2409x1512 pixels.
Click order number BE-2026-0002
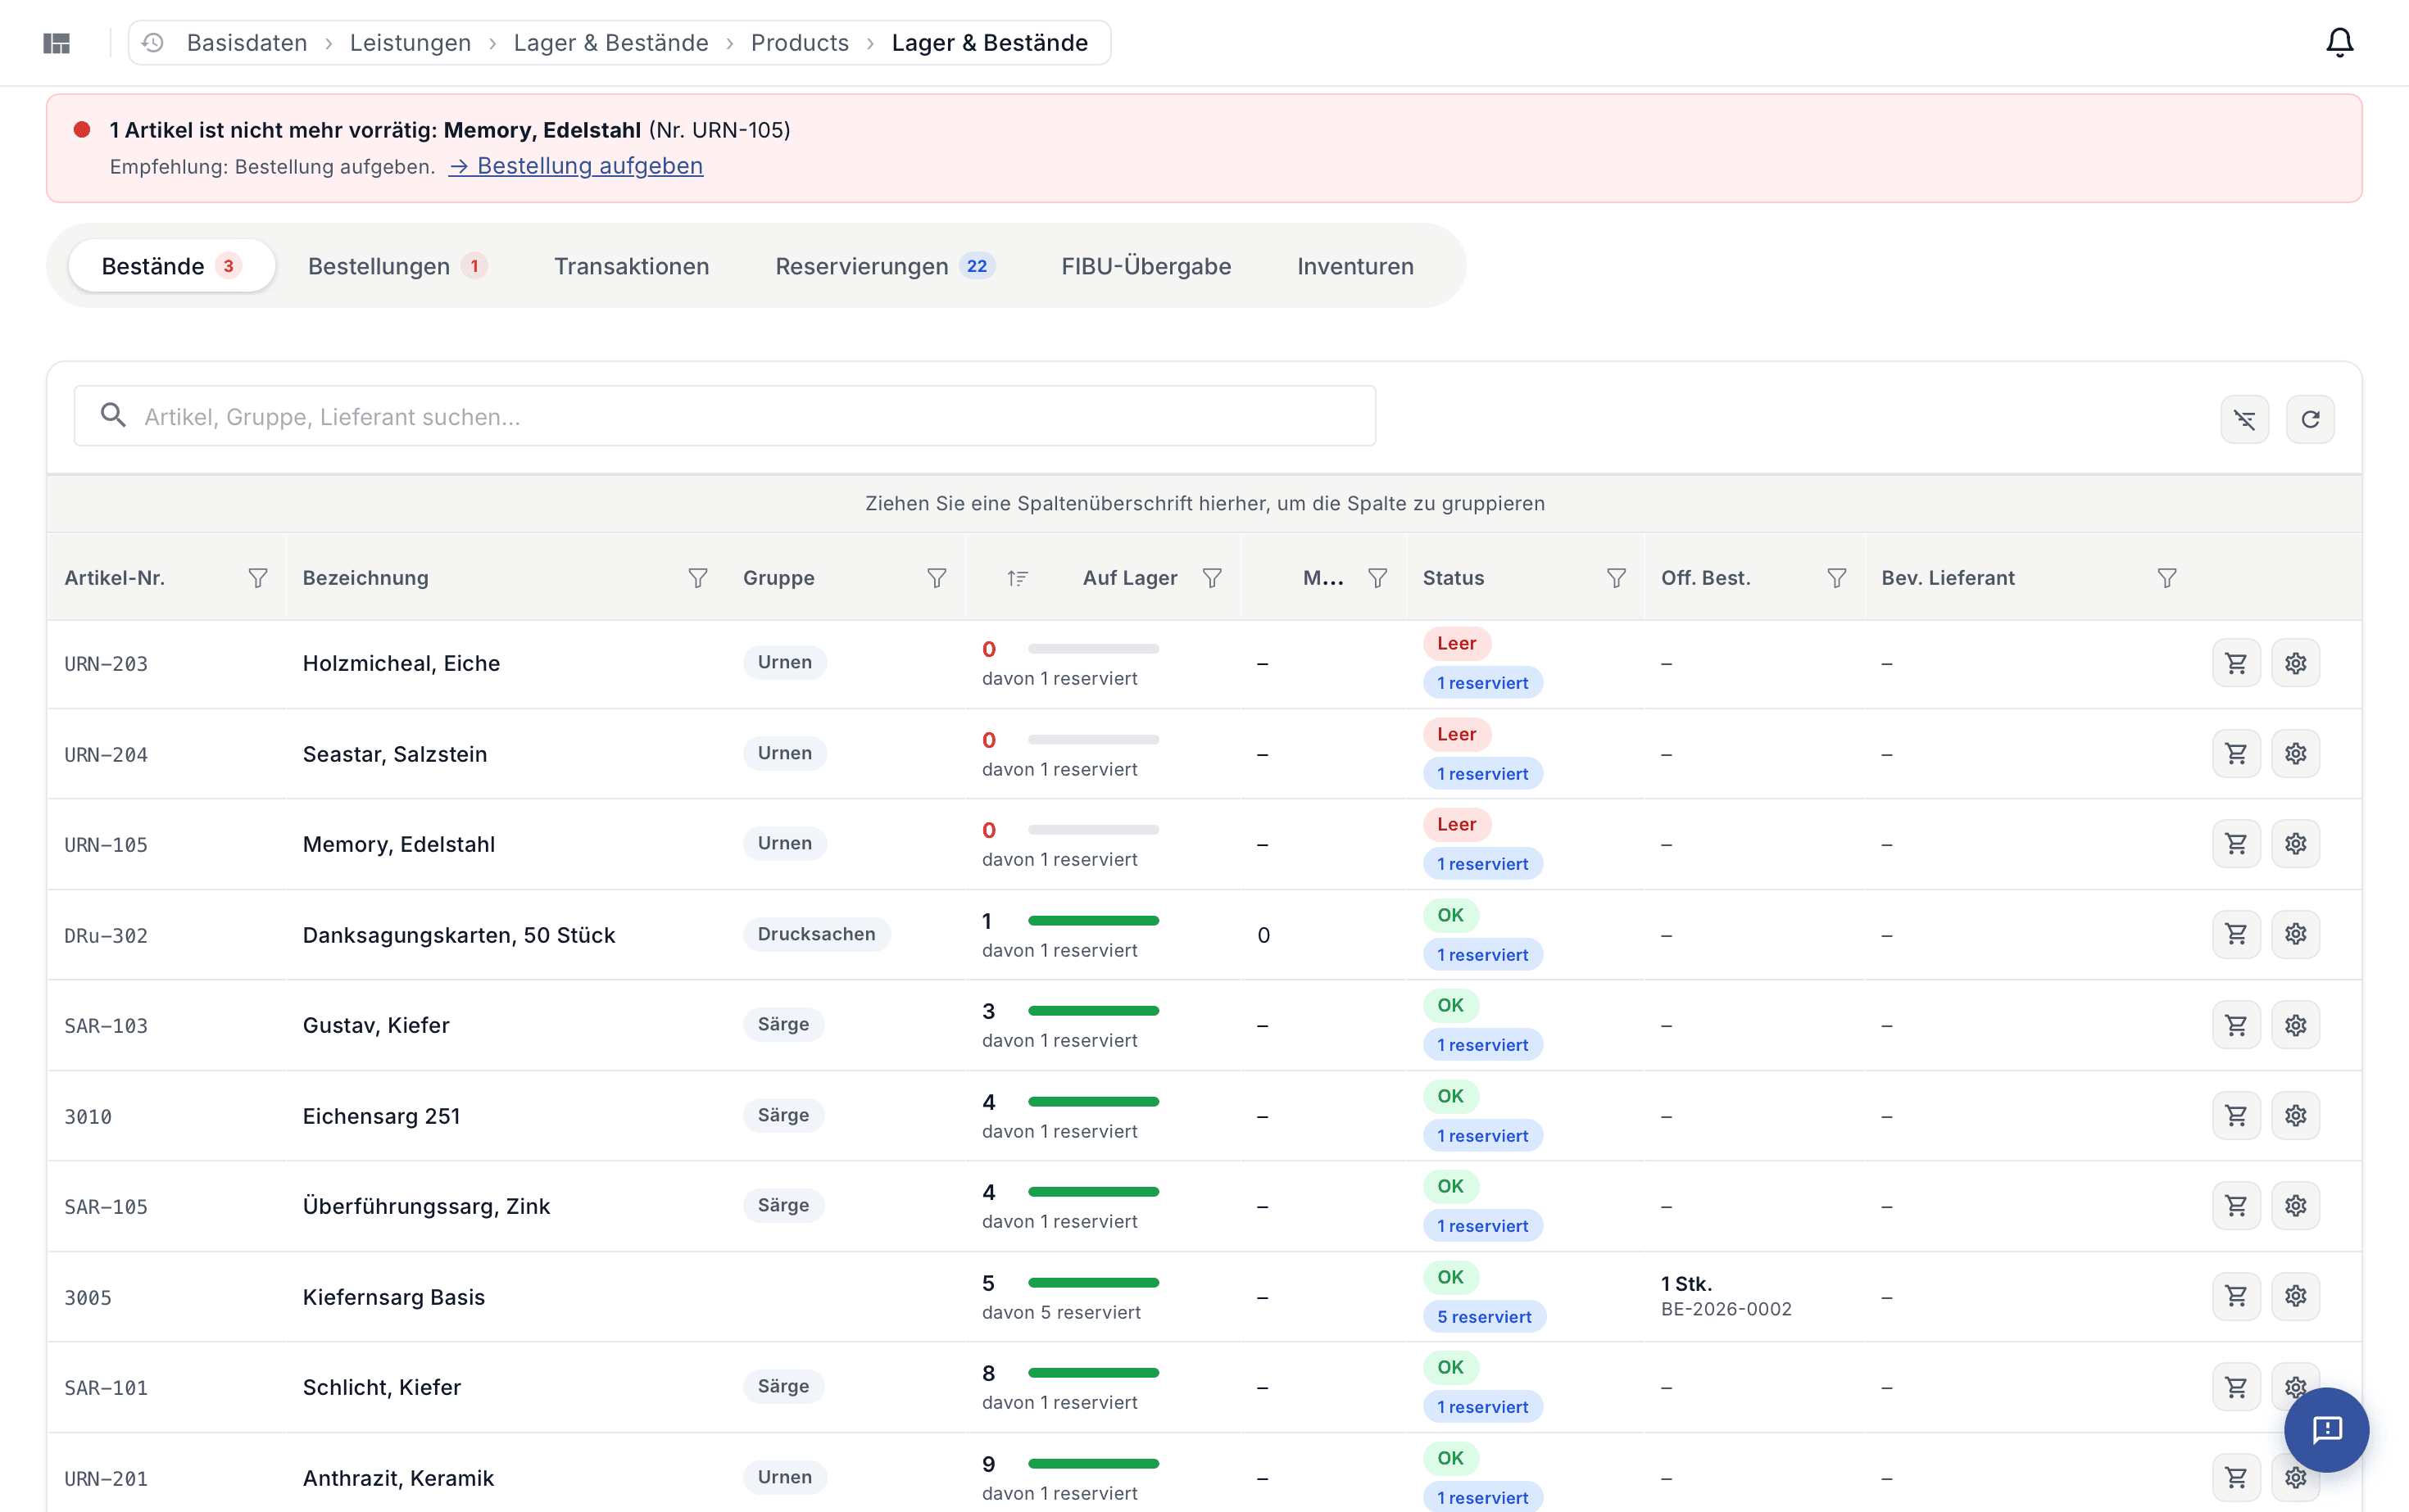1726,1309
